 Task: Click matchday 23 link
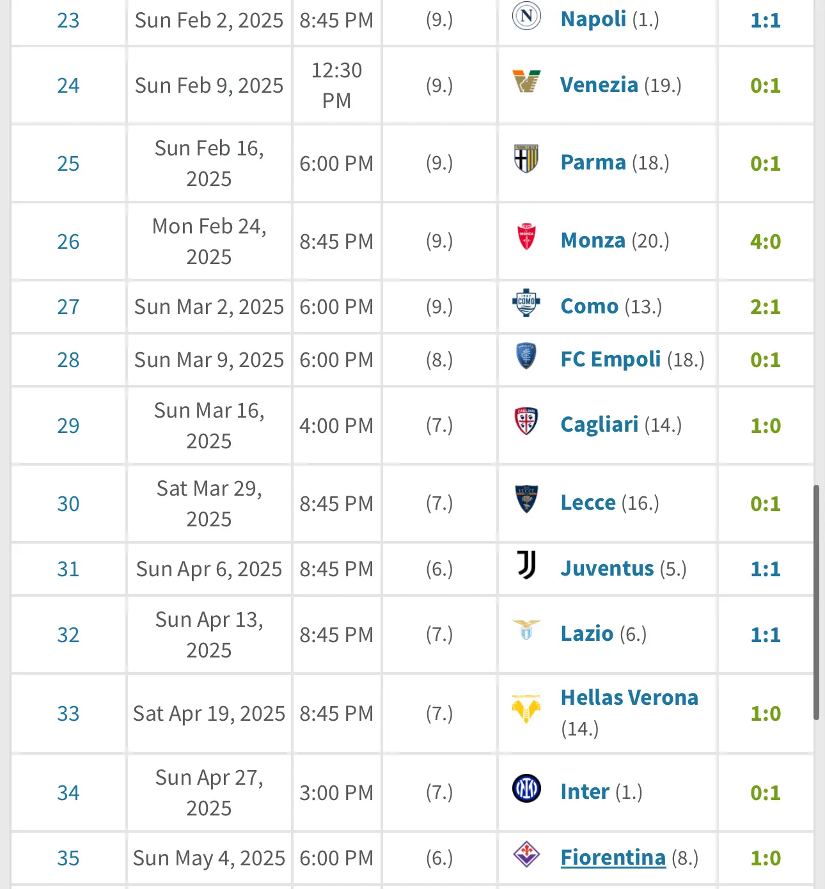[x=68, y=20]
